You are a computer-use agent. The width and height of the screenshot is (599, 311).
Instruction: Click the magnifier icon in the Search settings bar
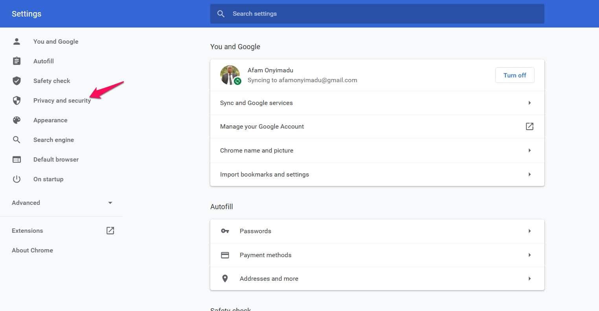coord(221,14)
